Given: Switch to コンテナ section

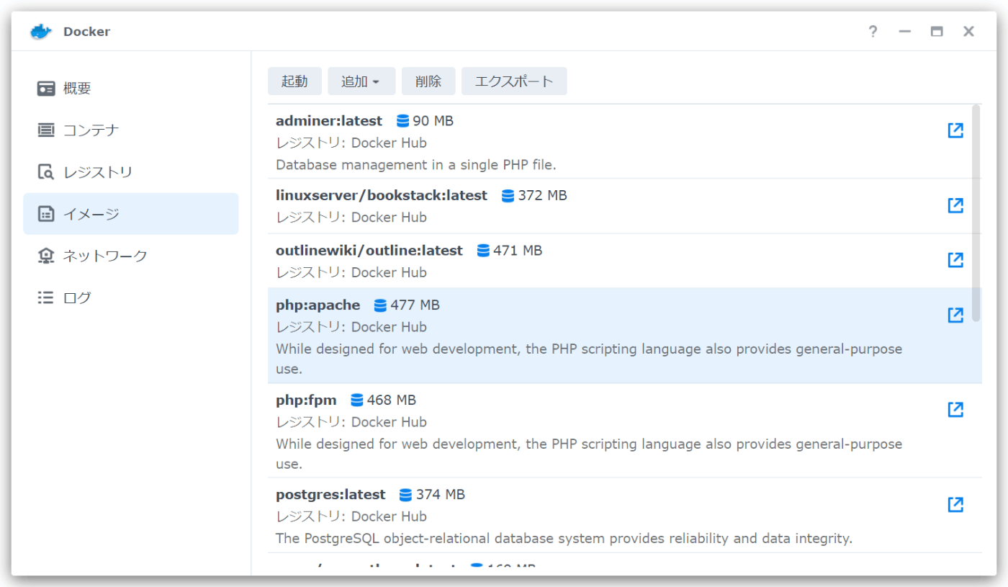Looking at the screenshot, I should [131, 130].
